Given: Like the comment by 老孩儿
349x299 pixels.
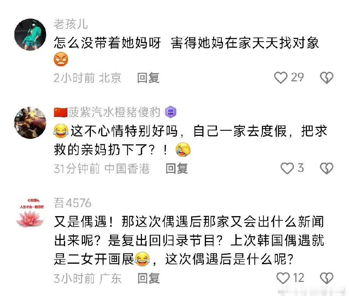Looking at the screenshot, I should coord(280,78).
